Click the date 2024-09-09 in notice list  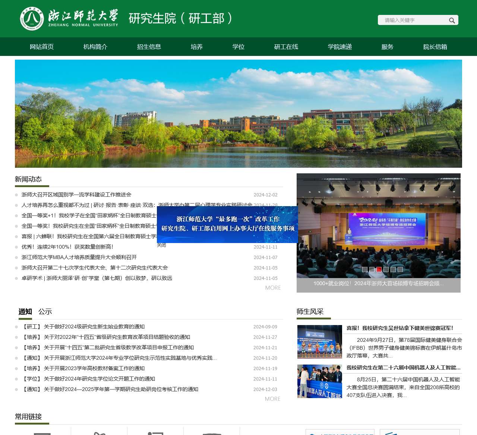pos(265,327)
